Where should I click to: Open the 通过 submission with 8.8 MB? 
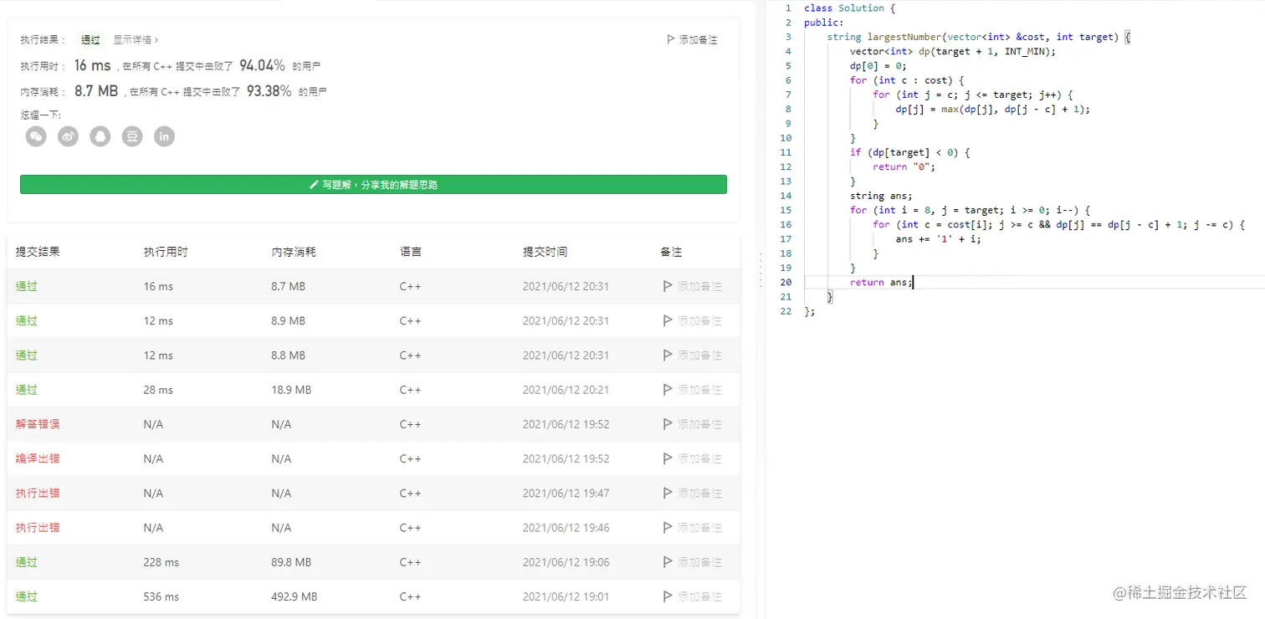(x=27, y=356)
